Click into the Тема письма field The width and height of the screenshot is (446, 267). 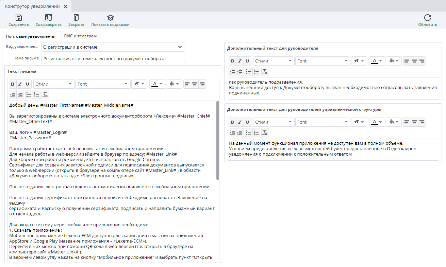[113, 58]
